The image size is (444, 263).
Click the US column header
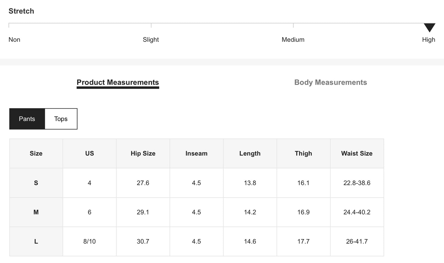[89, 153]
